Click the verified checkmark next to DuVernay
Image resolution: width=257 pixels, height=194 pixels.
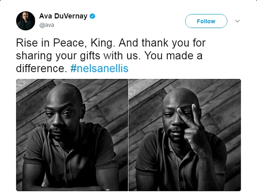coord(92,16)
